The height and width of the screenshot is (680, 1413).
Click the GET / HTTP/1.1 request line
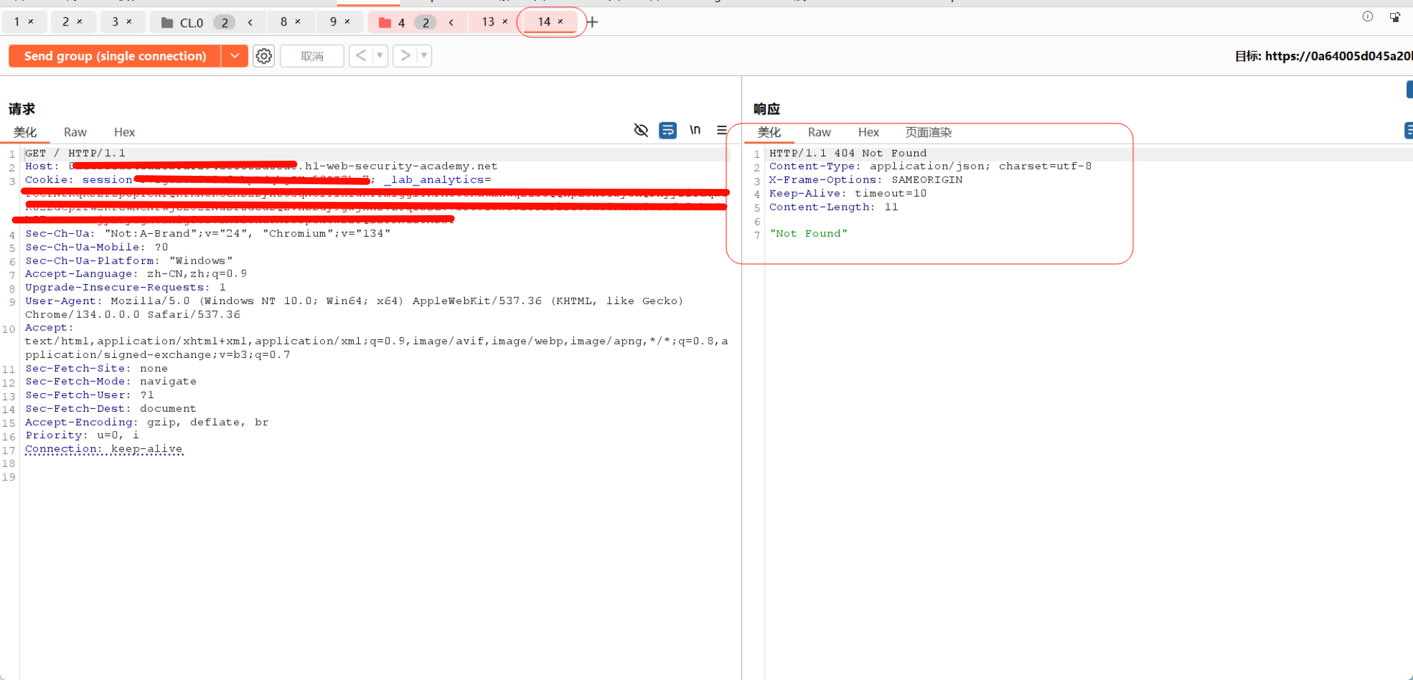[75, 153]
